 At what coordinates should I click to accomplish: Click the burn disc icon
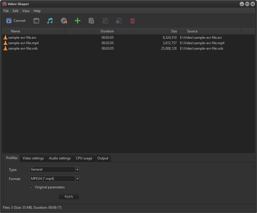tap(64, 21)
